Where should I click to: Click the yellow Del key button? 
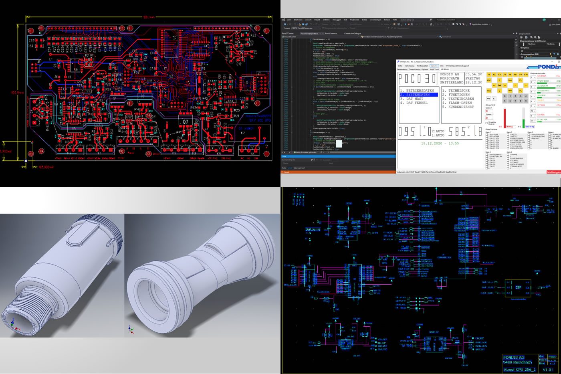[x=499, y=85]
